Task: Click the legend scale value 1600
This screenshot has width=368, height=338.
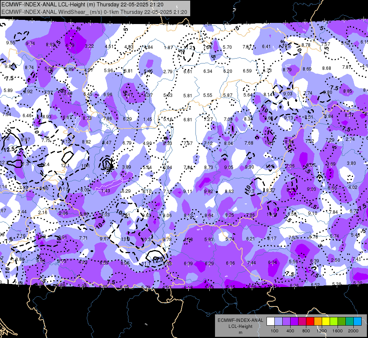Action: click(x=337, y=331)
